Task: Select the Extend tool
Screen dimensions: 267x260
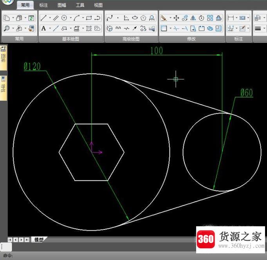Action: pyautogui.click(x=185, y=28)
